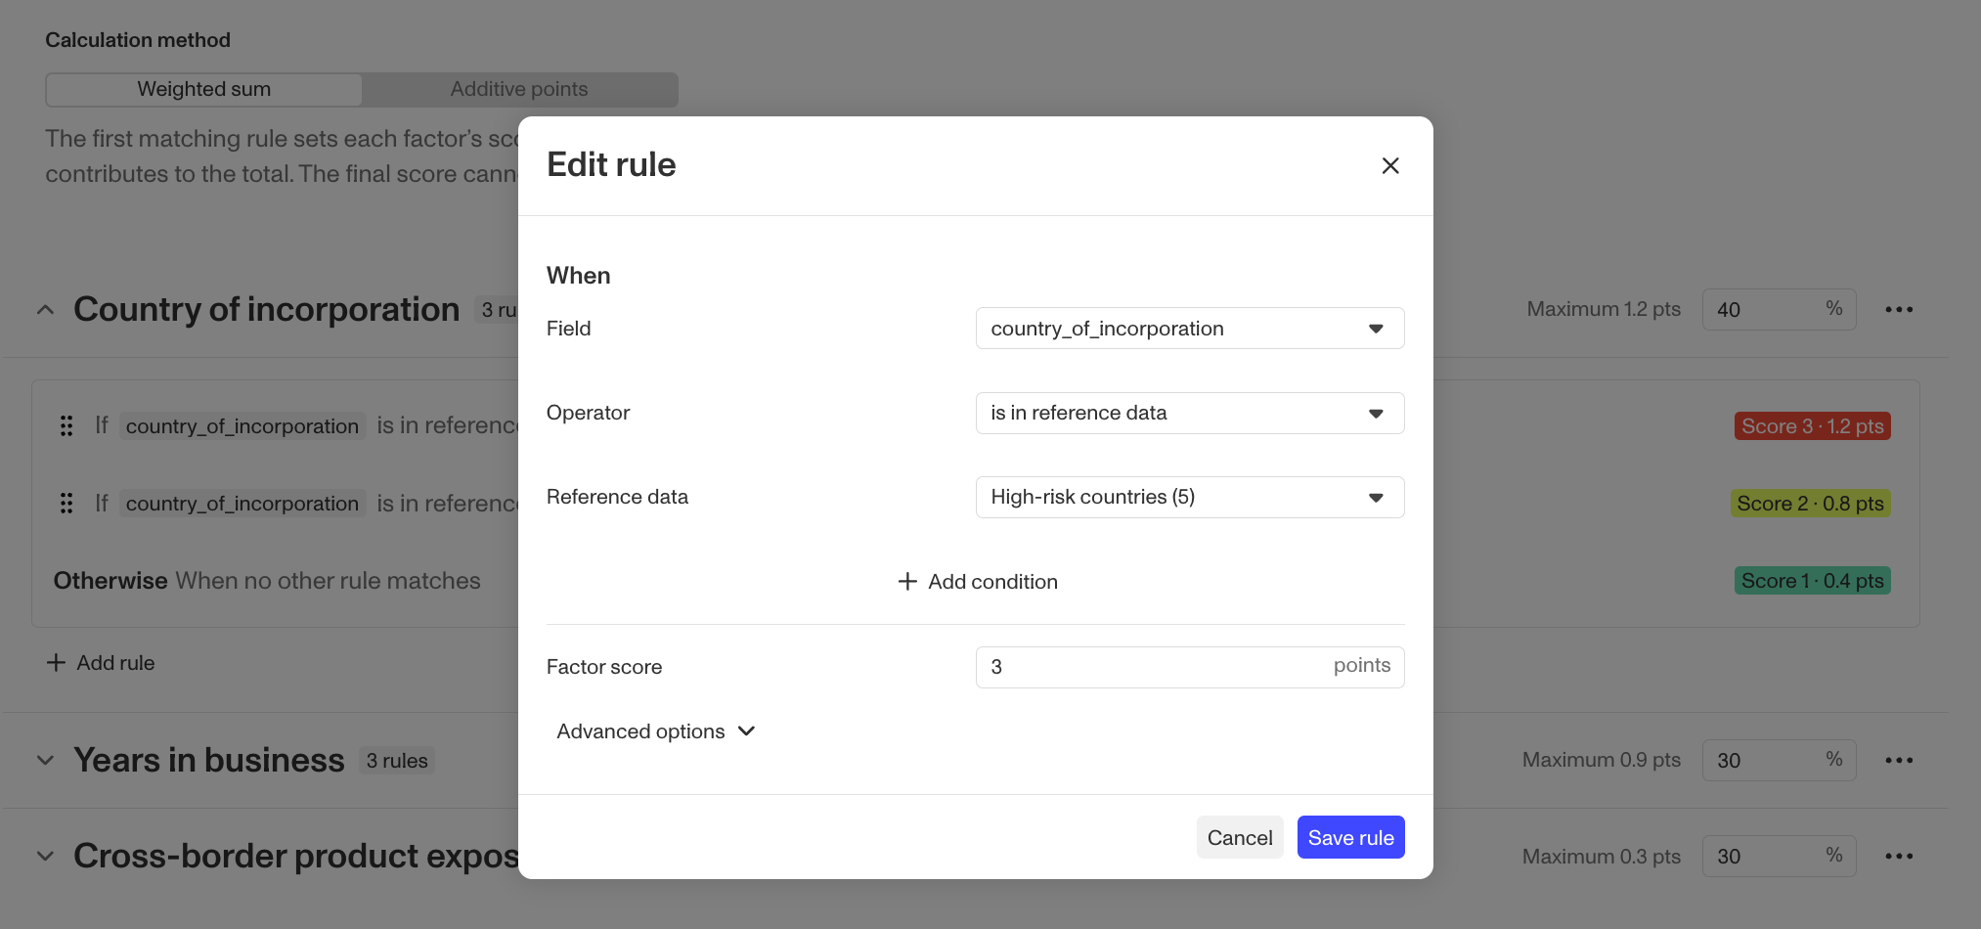The image size is (1981, 929).
Task: Click the plus icon of Add rule
Action: [x=56, y=663]
